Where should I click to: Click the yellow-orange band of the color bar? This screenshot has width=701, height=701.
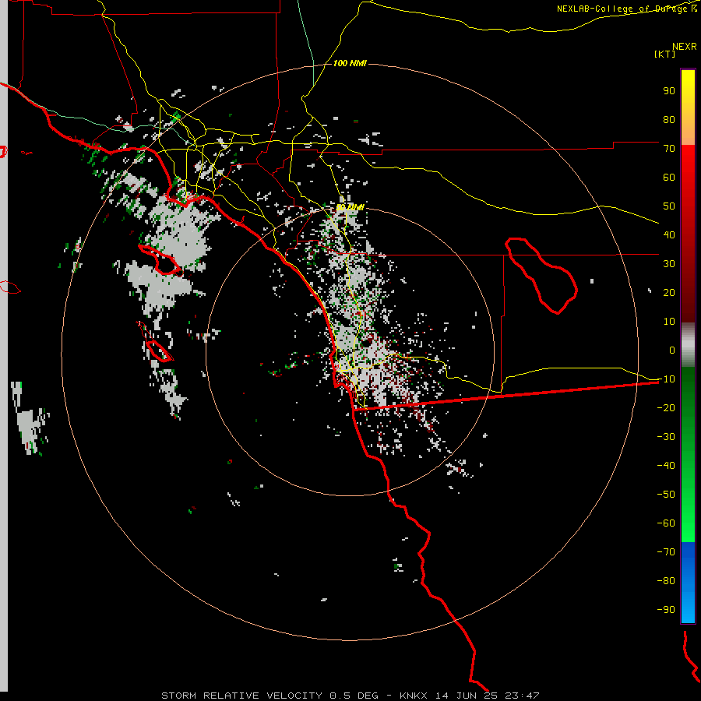688,107
